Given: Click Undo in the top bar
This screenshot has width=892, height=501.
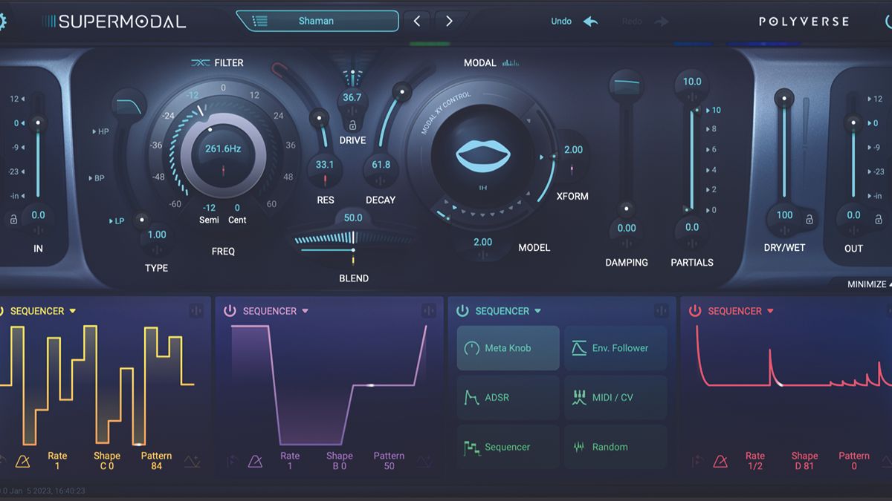Looking at the screenshot, I should tap(562, 22).
